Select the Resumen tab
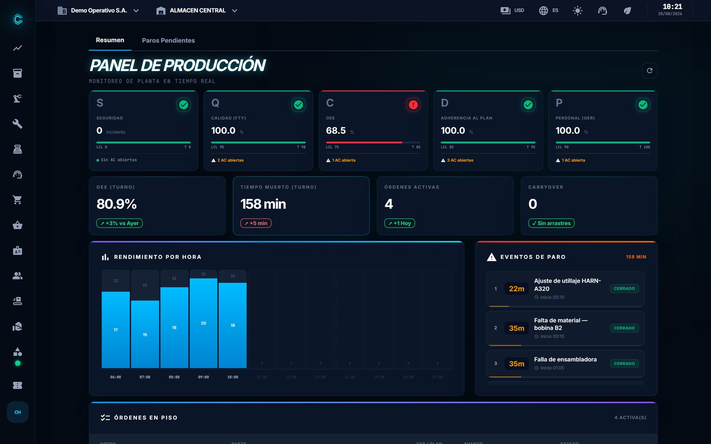Image resolution: width=711 pixels, height=444 pixels. (110, 40)
